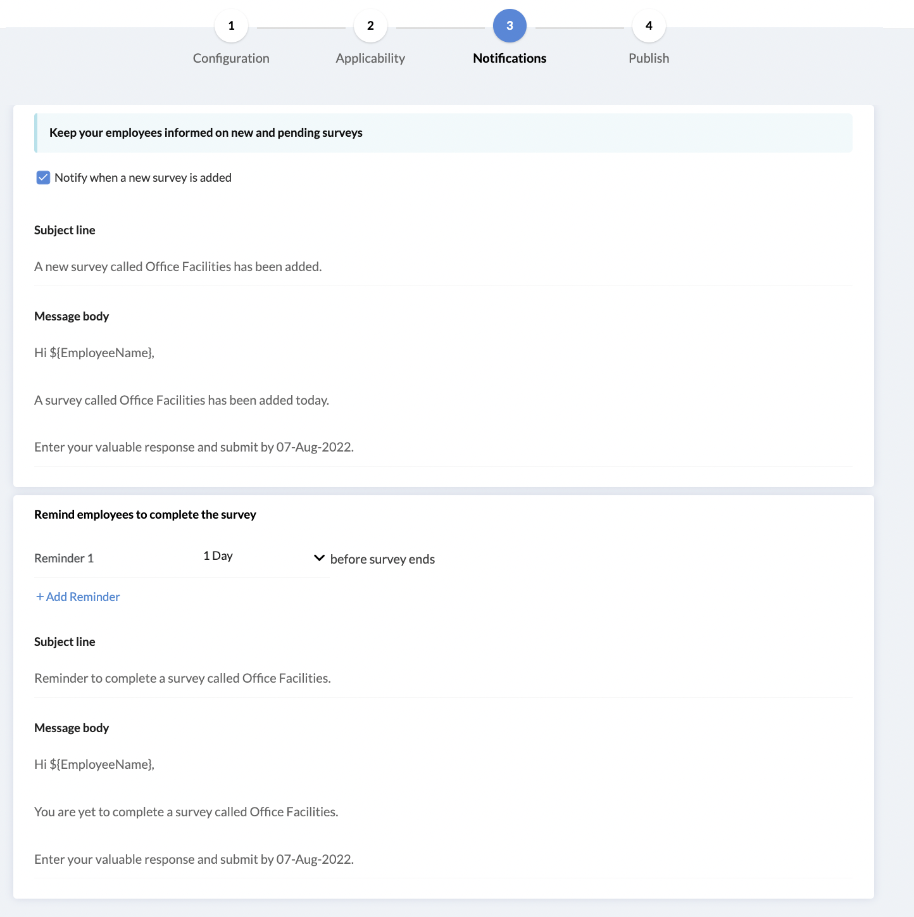Select the step 3 circle
The width and height of the screenshot is (914, 917).
click(x=510, y=26)
